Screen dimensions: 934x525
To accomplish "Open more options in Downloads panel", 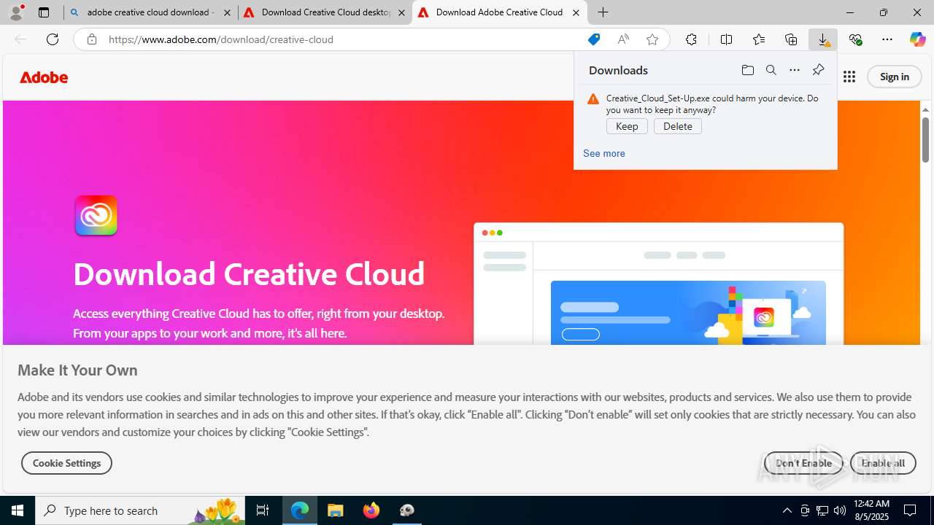I will point(794,70).
